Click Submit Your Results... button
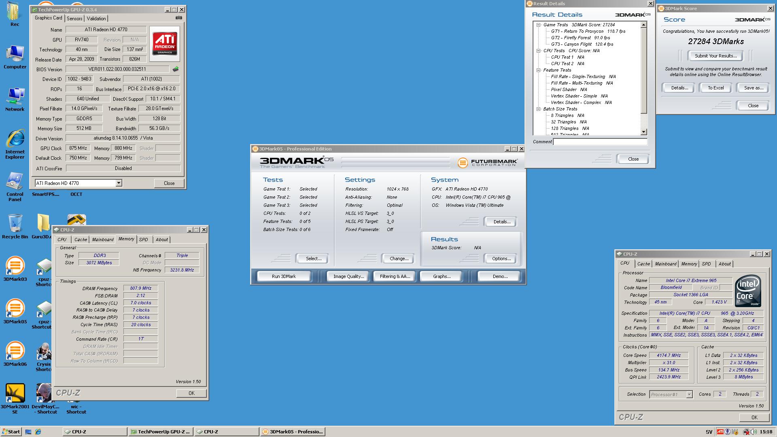Image resolution: width=777 pixels, height=437 pixels. 715,56
